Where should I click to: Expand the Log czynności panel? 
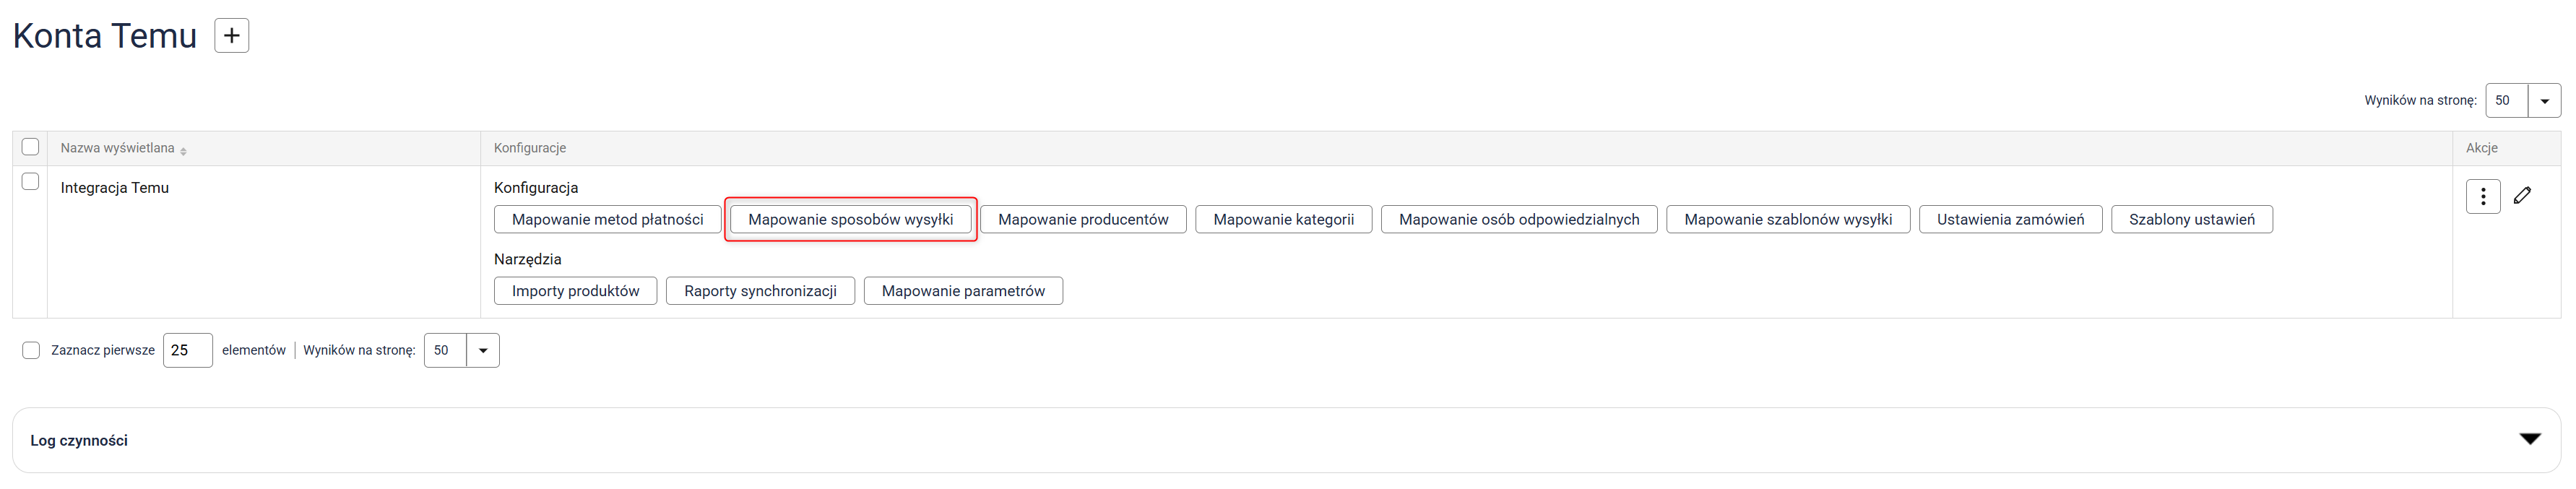coord(2529,440)
